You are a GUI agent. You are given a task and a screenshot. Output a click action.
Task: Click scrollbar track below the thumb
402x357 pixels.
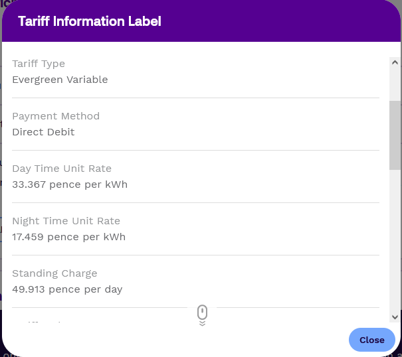click(395, 241)
